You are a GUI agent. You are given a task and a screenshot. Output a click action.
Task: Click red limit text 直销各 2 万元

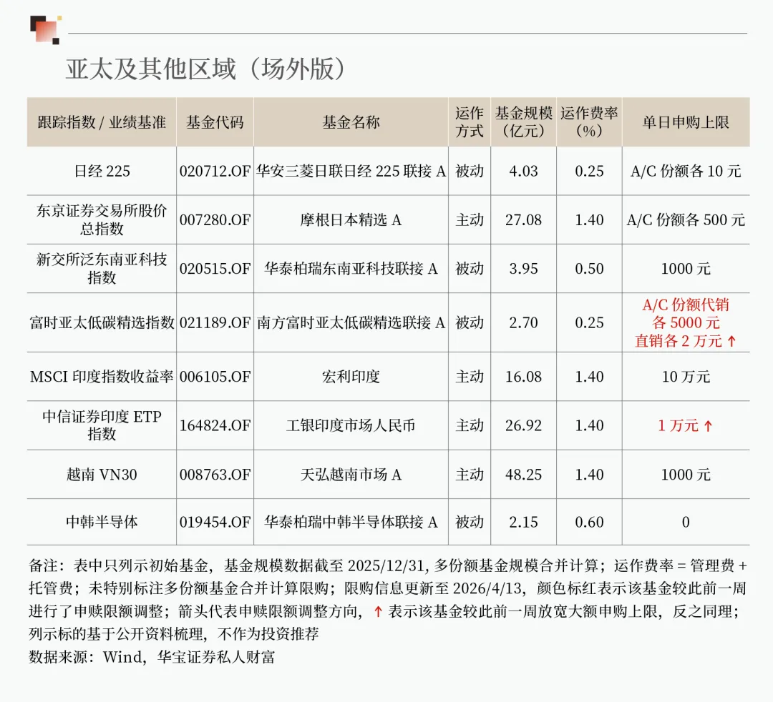679,341
